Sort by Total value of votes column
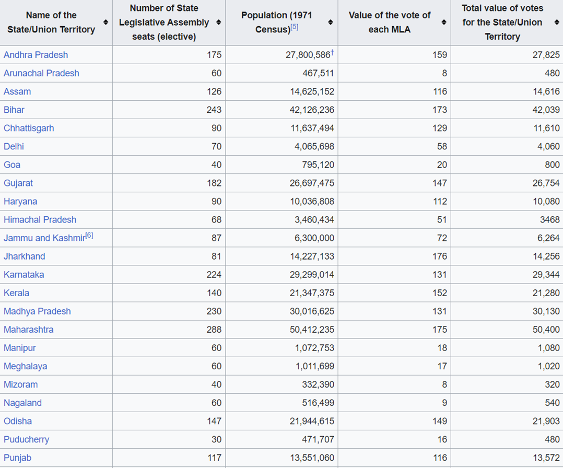This screenshot has height=468, width=563. click(557, 22)
